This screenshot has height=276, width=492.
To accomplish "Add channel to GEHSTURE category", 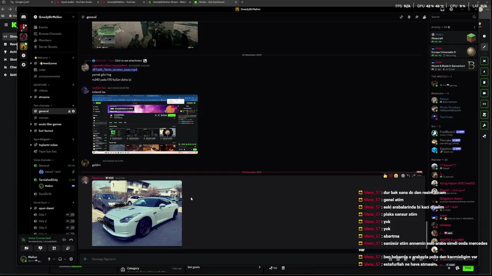I will point(73,85).
